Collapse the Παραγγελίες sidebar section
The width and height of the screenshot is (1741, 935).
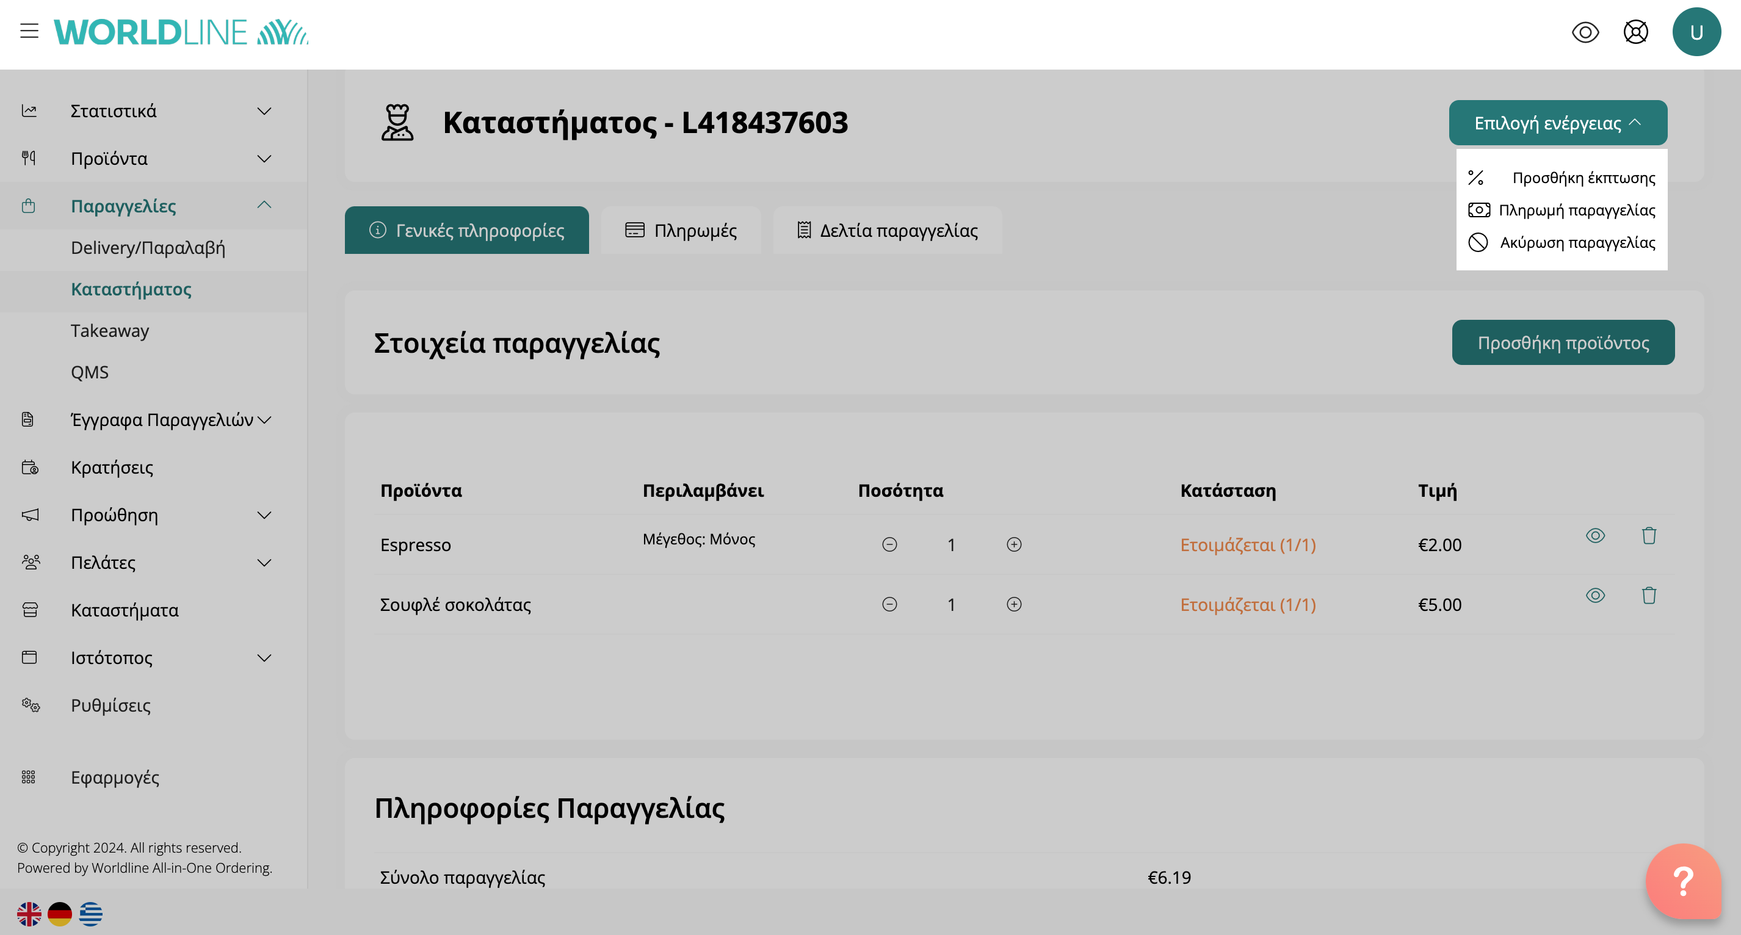coord(264,206)
